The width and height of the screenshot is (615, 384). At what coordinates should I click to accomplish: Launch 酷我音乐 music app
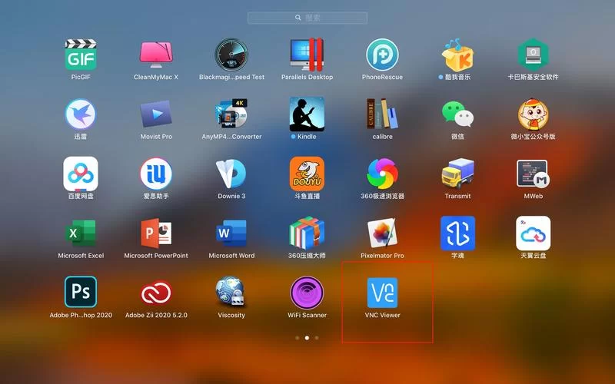457,55
